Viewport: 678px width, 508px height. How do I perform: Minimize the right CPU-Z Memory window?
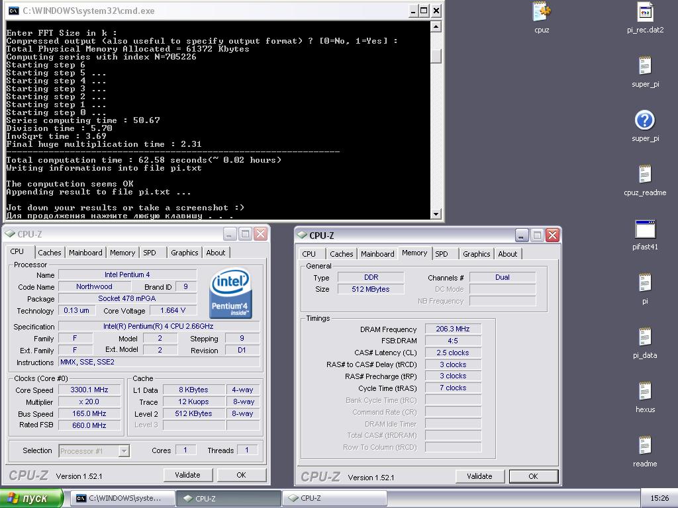[522, 235]
